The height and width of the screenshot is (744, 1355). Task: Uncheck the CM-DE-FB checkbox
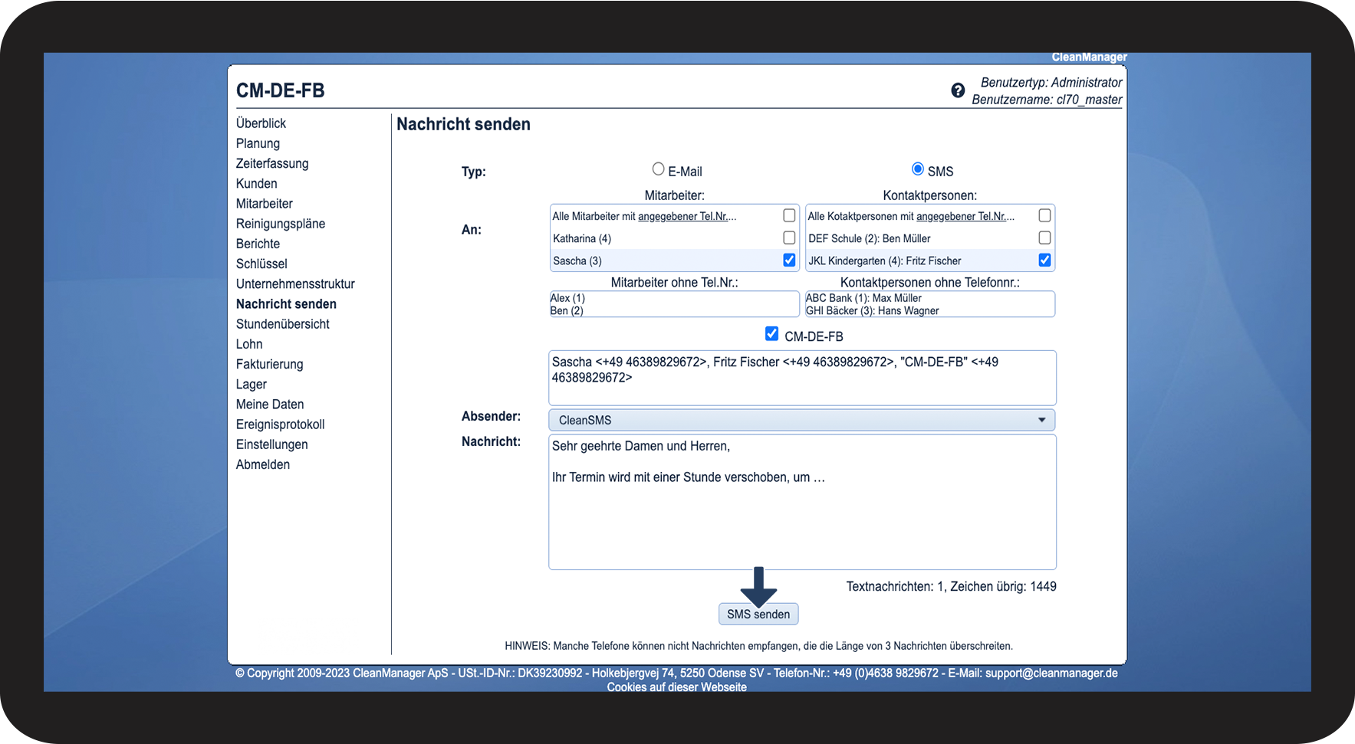771,334
